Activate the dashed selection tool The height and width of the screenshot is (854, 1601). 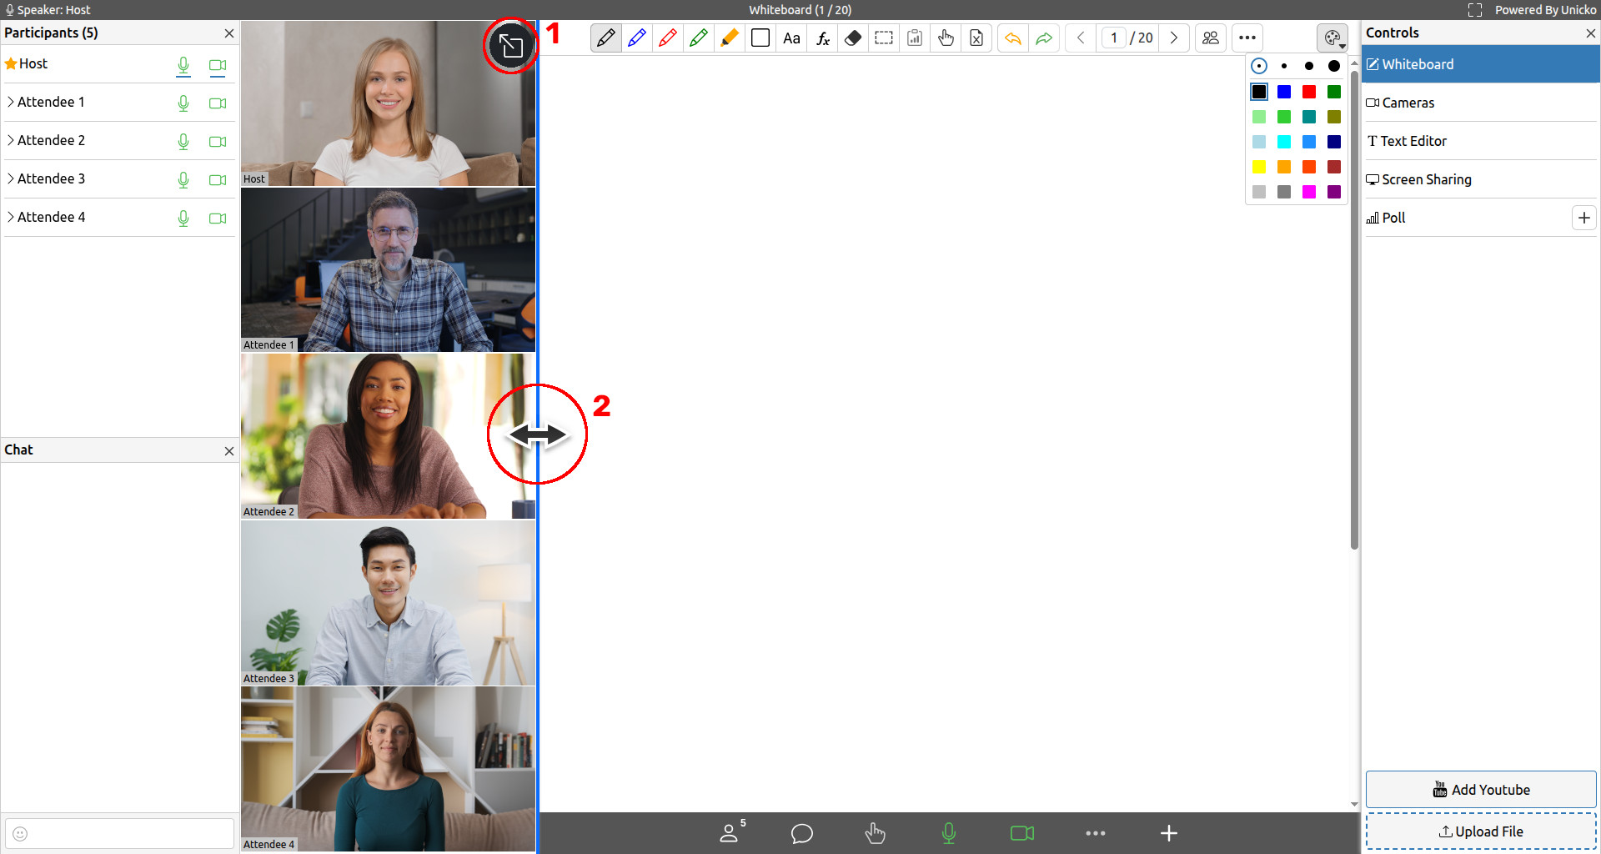point(884,38)
